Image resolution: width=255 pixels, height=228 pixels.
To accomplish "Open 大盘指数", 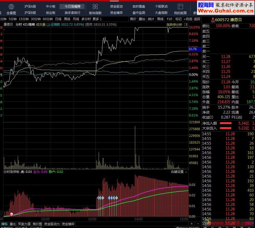I will point(161,13).
